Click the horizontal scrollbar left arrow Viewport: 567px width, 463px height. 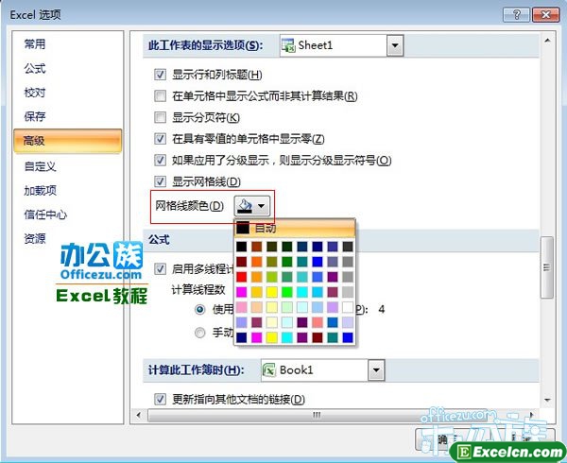139,415
